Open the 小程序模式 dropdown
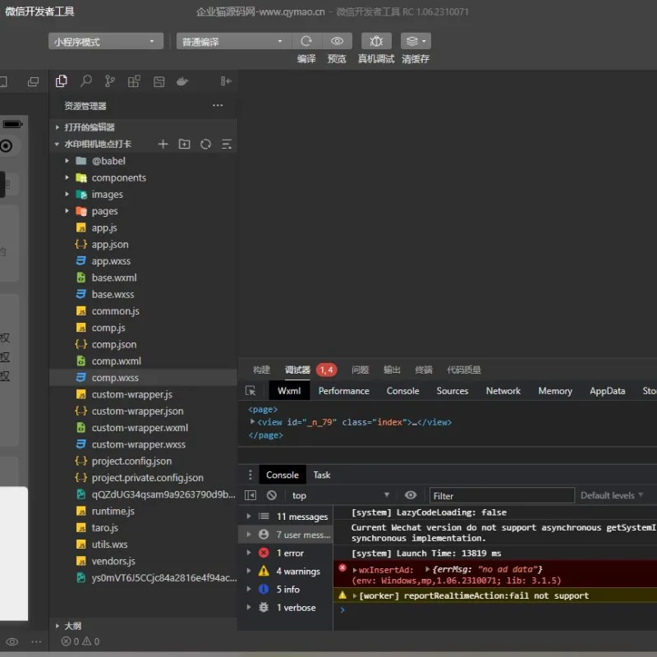This screenshot has width=657, height=657. [x=106, y=42]
